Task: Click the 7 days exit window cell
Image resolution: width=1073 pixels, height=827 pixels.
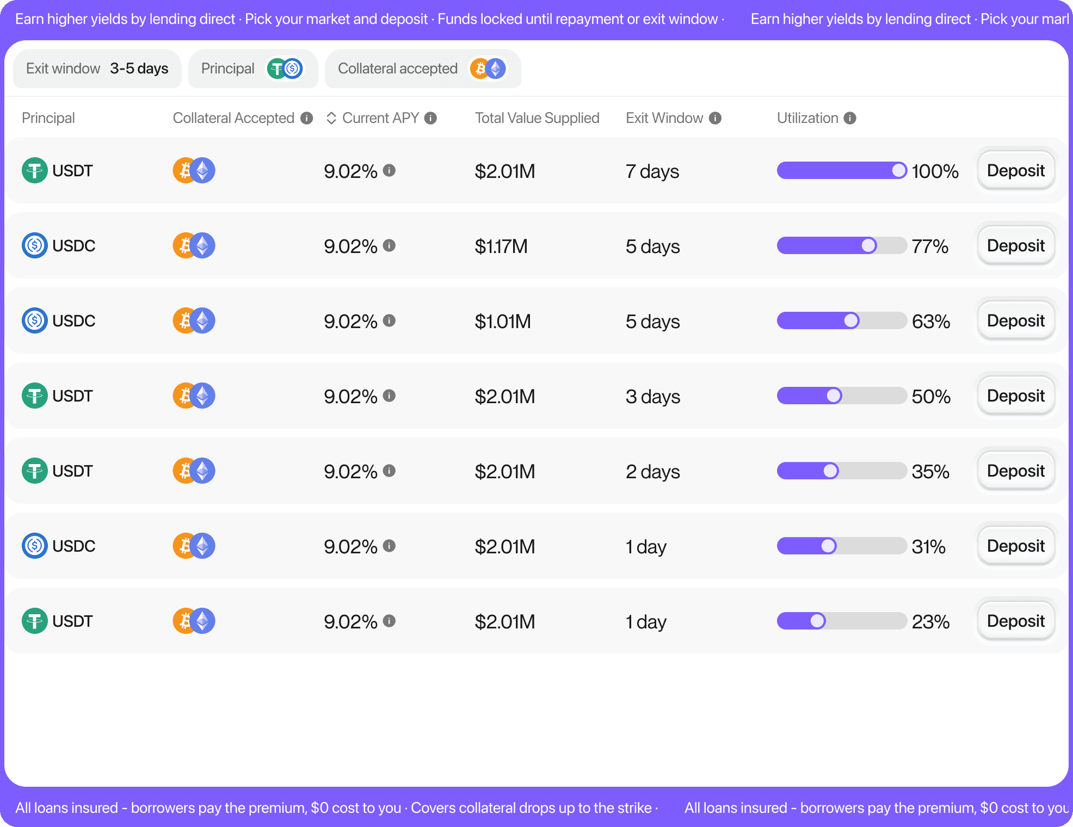Action: point(652,171)
